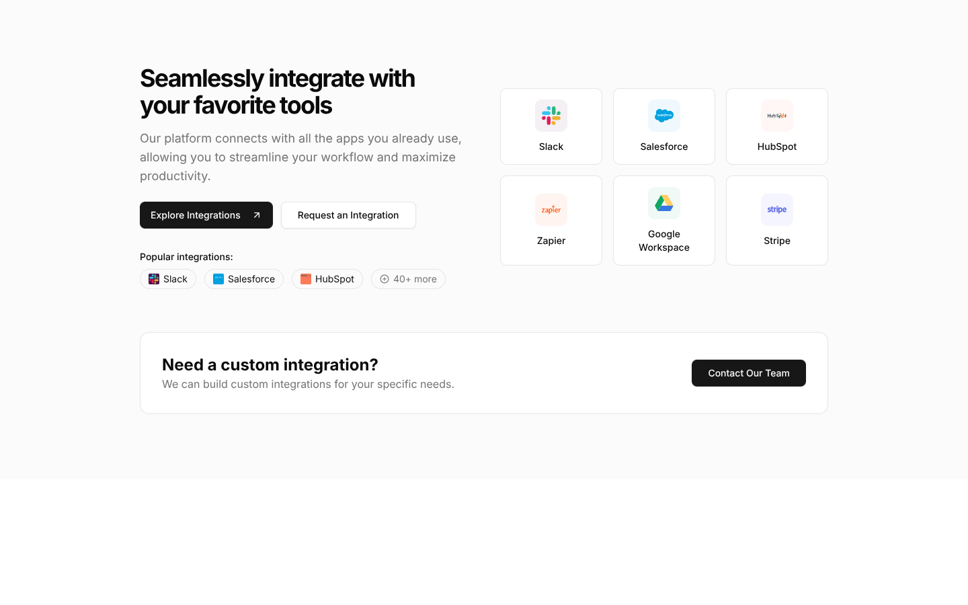
Task: Click small HubSpot icon in popular chip
Action: [306, 279]
